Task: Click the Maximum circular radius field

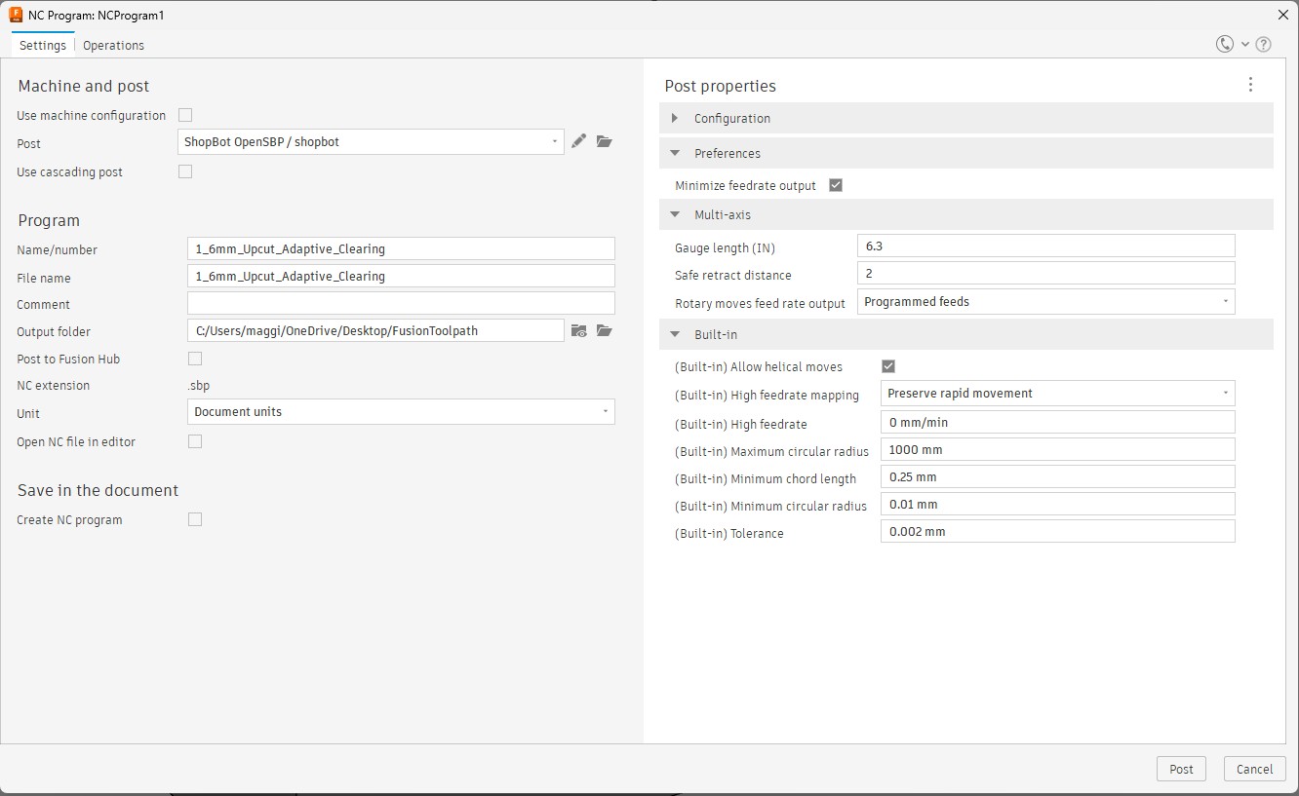Action: coord(1058,449)
